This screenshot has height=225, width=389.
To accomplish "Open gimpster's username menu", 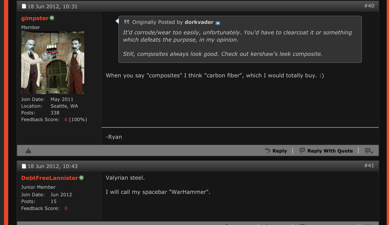I will [x=35, y=18].
